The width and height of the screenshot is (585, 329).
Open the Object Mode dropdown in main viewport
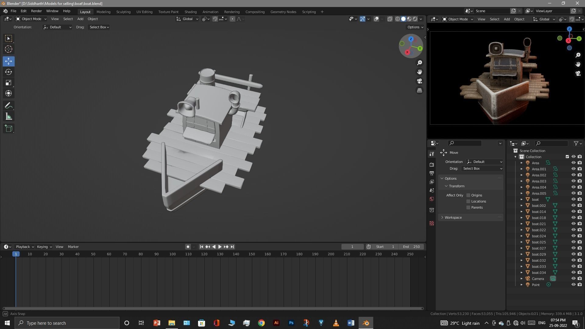tap(31, 19)
